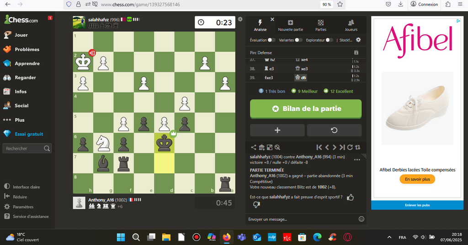Toggle the Évaluation switch
Image resolution: width=468 pixels, height=245 pixels.
[271, 40]
